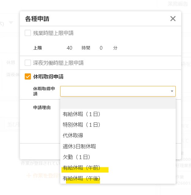The width and height of the screenshot is (191, 195).
Task: Choose 有給休暇（1日） from the list
Action: [82, 114]
